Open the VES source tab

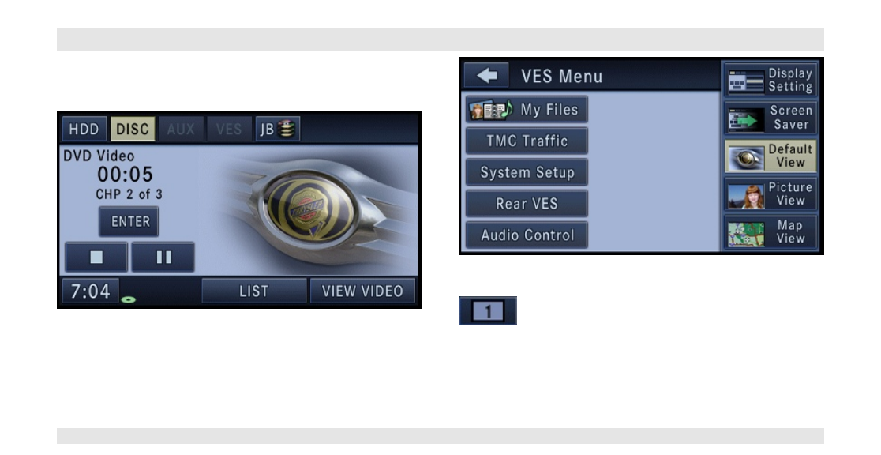pos(229,129)
